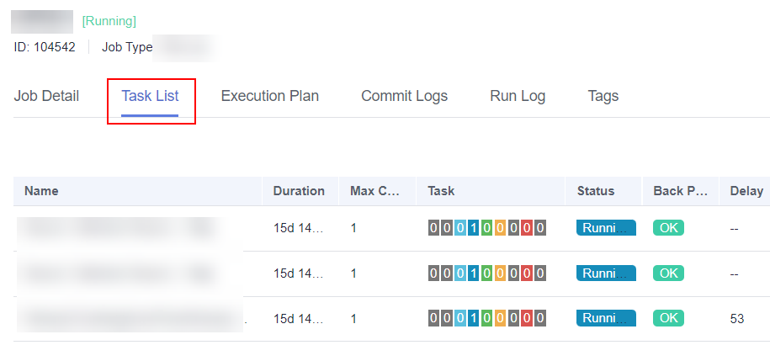
Task: Click second row's Running status badge
Action: point(606,273)
